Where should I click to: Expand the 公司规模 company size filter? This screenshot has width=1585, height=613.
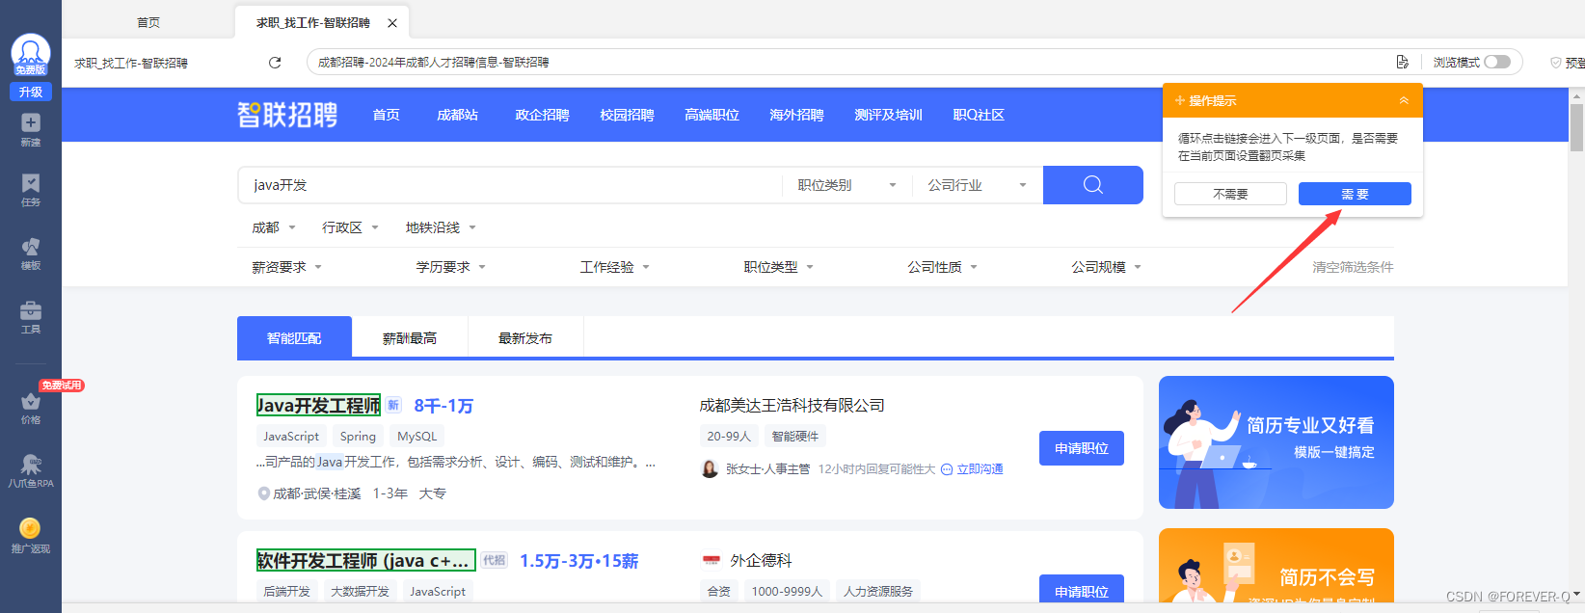pos(1106,267)
